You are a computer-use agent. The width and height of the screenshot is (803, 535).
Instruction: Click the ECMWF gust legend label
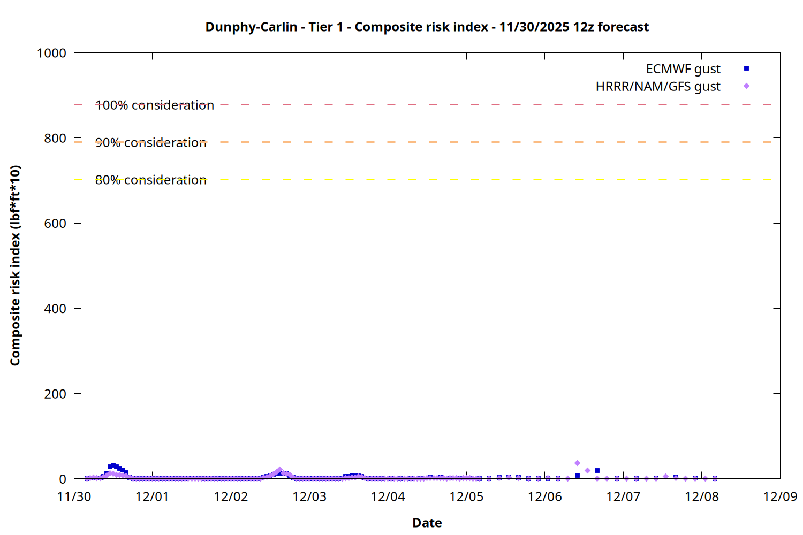[x=683, y=69]
